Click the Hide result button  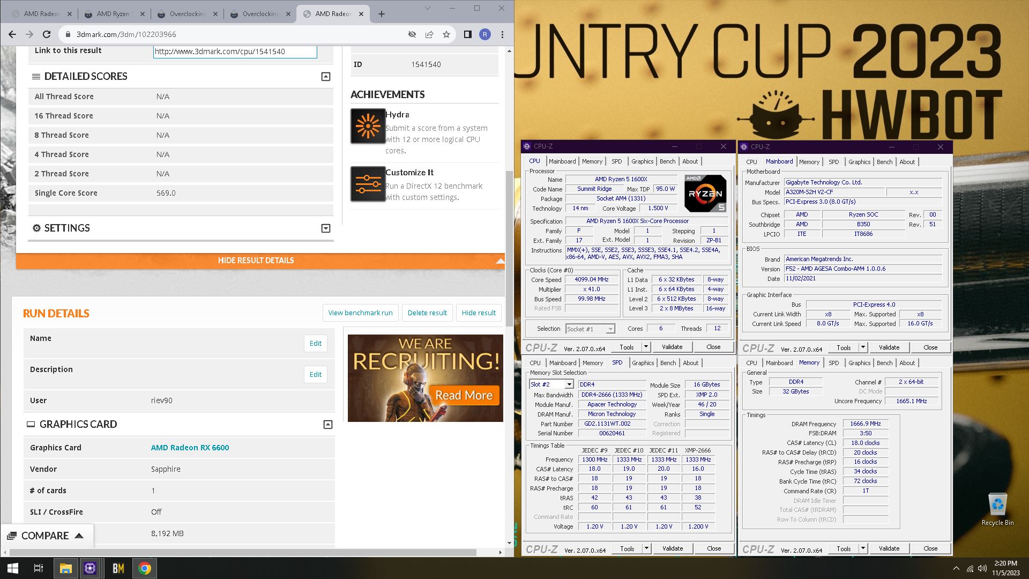[479, 313]
